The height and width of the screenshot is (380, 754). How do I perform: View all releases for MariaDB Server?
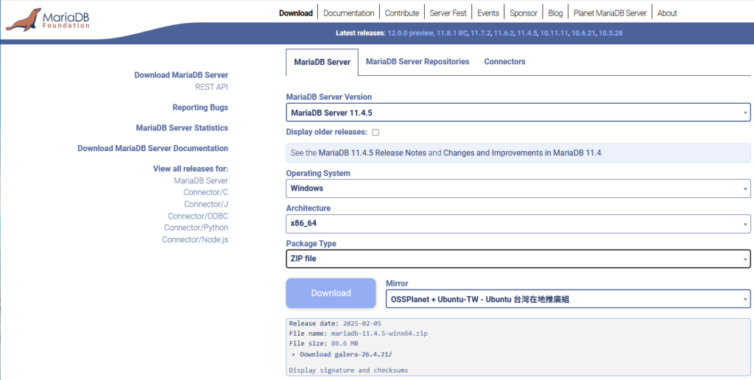click(201, 181)
